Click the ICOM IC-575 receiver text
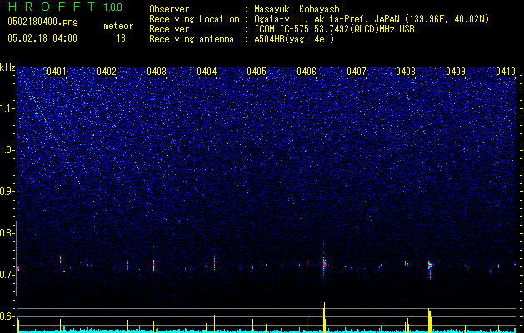Image resolution: width=524 pixels, height=333 pixels. pyautogui.click(x=334, y=29)
